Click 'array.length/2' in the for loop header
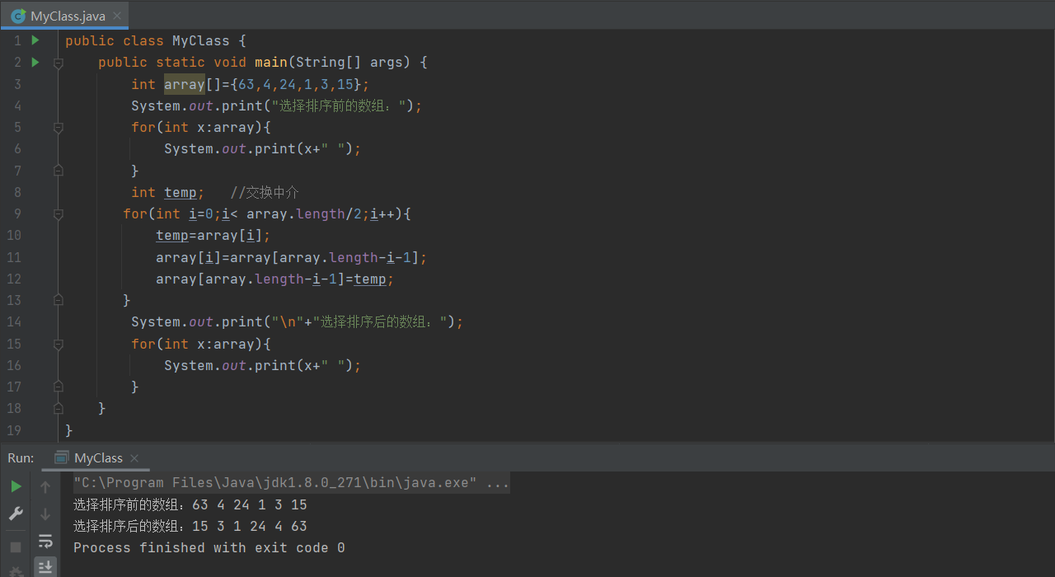1055x577 pixels. click(x=304, y=214)
